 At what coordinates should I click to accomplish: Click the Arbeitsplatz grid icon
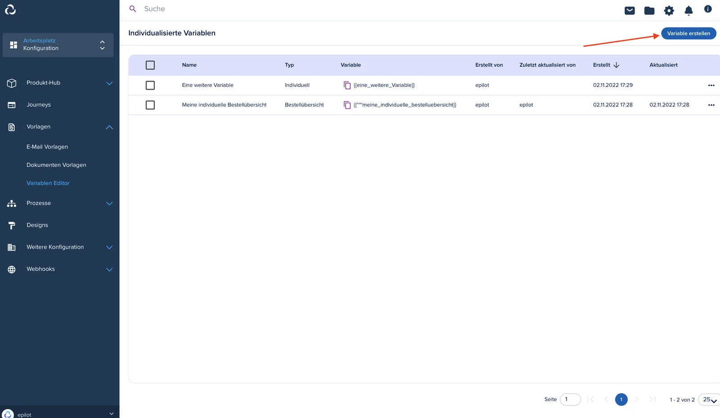pos(13,45)
